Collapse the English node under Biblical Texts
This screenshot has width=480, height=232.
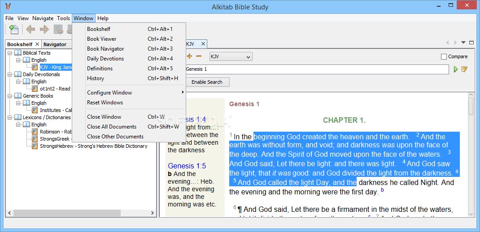pos(18,60)
